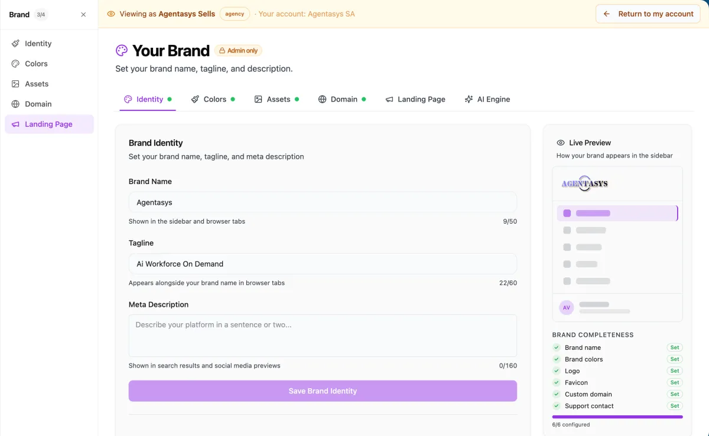
Task: Click the check icon beside Logo
Action: 556,371
